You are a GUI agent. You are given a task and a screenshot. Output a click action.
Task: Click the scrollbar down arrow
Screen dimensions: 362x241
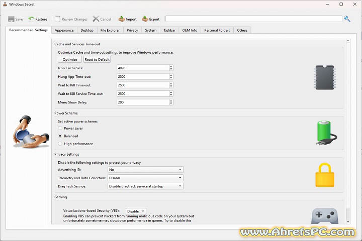[348, 222]
